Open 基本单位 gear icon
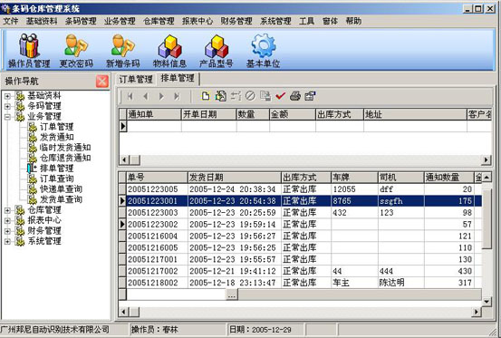The width and height of the screenshot is (501, 338). 263,51
